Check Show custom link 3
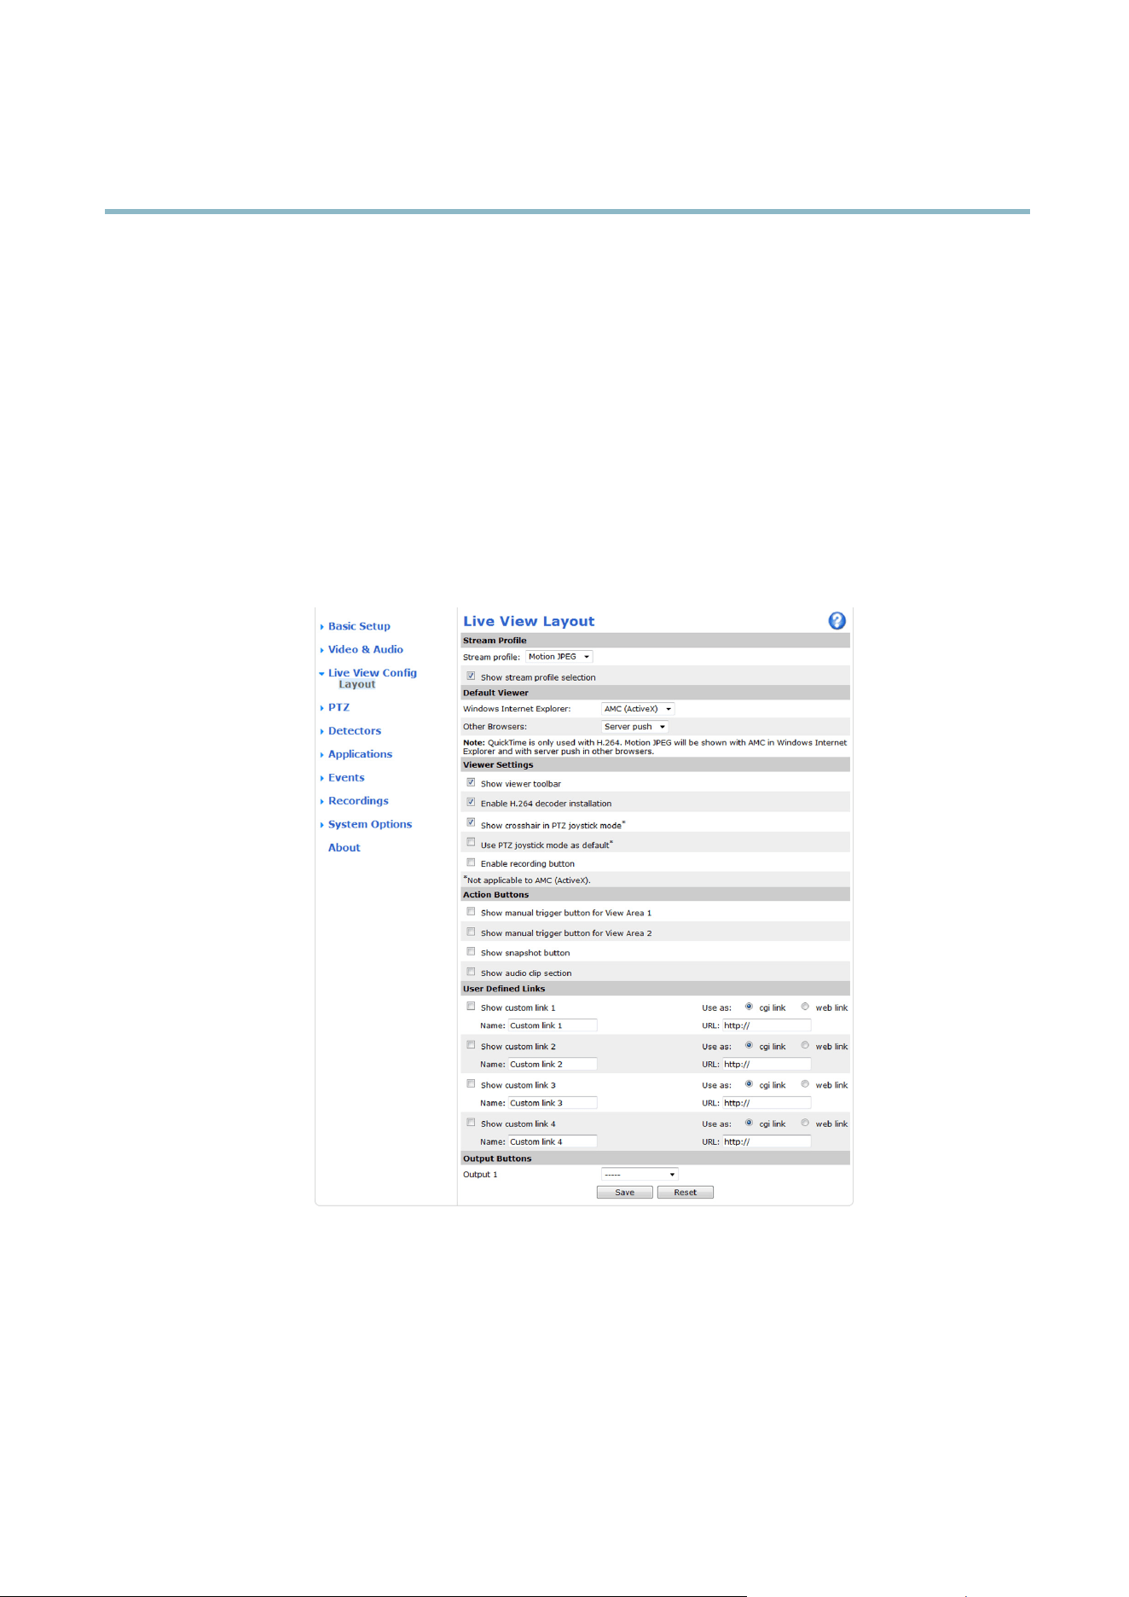1129x1597 pixels. point(471,1084)
